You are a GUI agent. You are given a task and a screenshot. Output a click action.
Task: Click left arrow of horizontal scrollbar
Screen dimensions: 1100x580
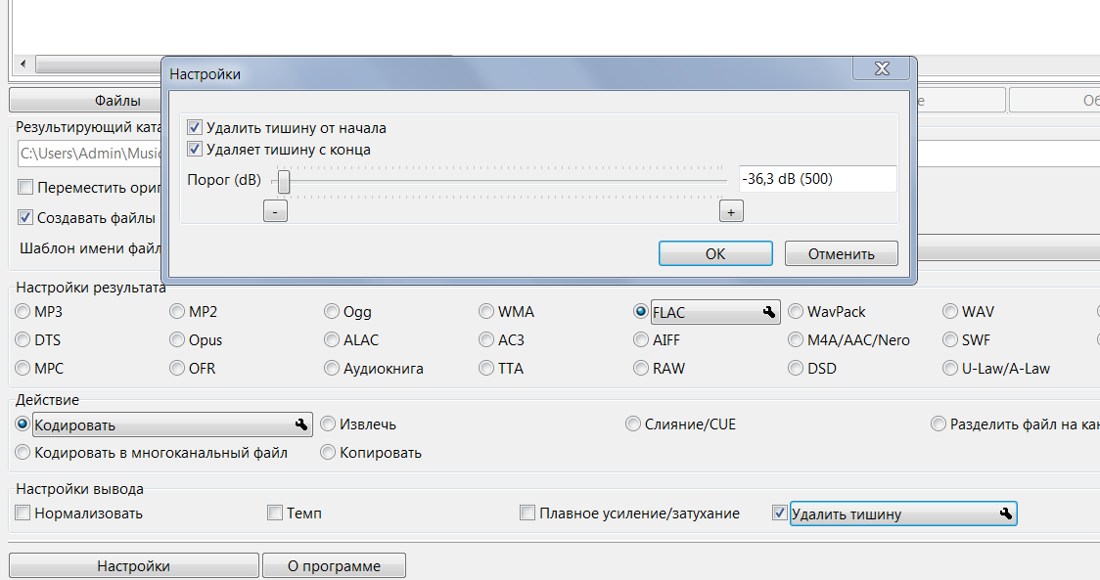(x=23, y=65)
